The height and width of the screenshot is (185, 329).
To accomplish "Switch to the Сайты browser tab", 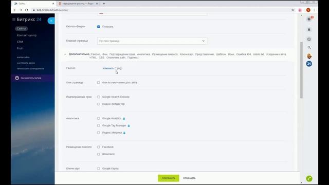I will (x=33, y=4).
